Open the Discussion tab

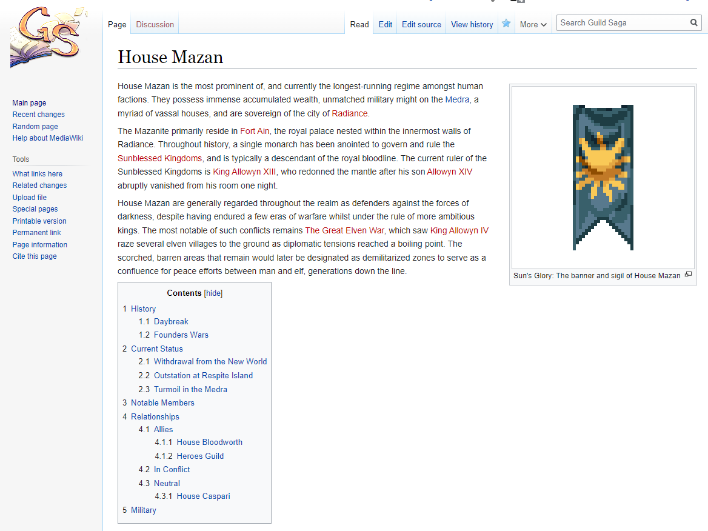tap(155, 24)
